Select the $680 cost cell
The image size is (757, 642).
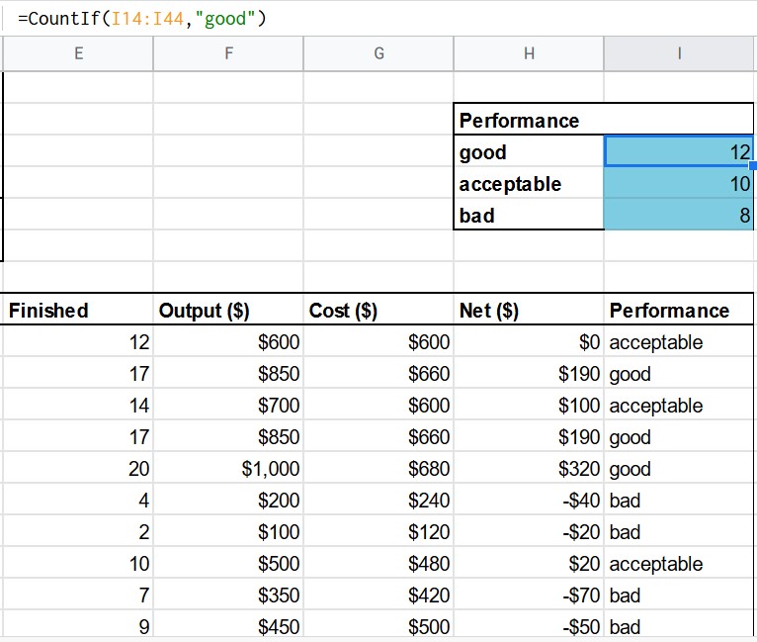(378, 469)
